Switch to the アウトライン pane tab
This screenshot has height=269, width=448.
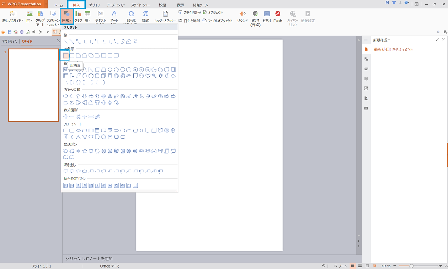10,42
